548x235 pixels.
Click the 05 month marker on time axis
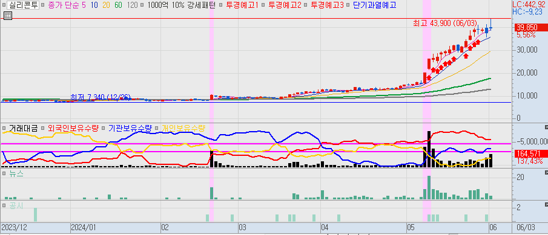click(x=411, y=228)
